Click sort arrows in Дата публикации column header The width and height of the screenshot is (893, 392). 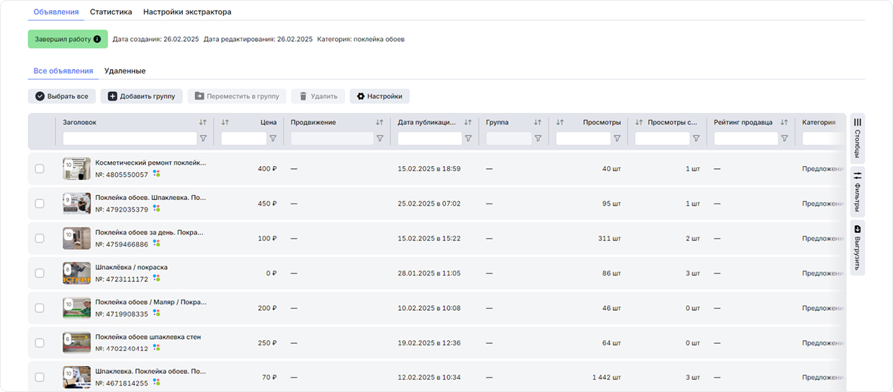[x=468, y=122]
